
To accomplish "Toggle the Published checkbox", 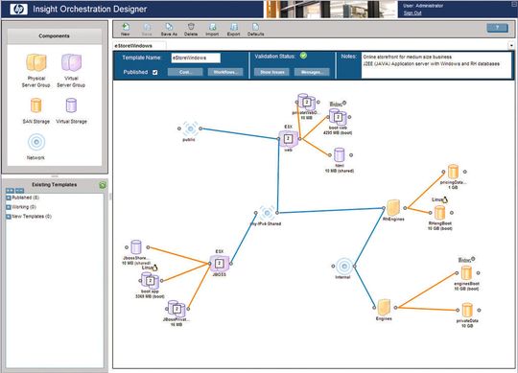I will coord(155,72).
